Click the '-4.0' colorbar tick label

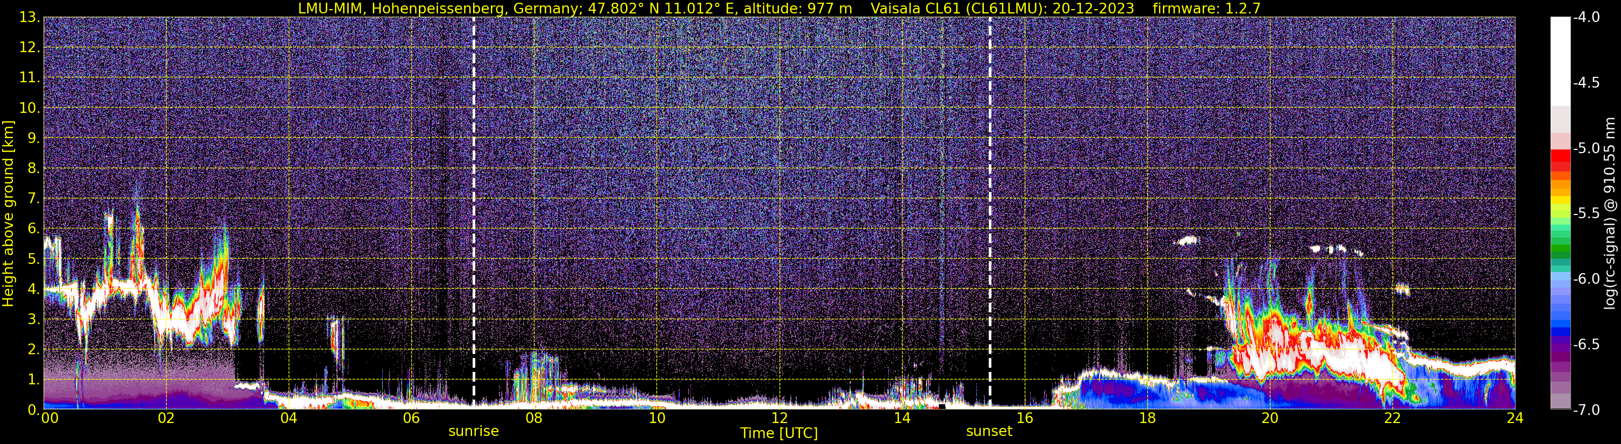pos(1586,18)
